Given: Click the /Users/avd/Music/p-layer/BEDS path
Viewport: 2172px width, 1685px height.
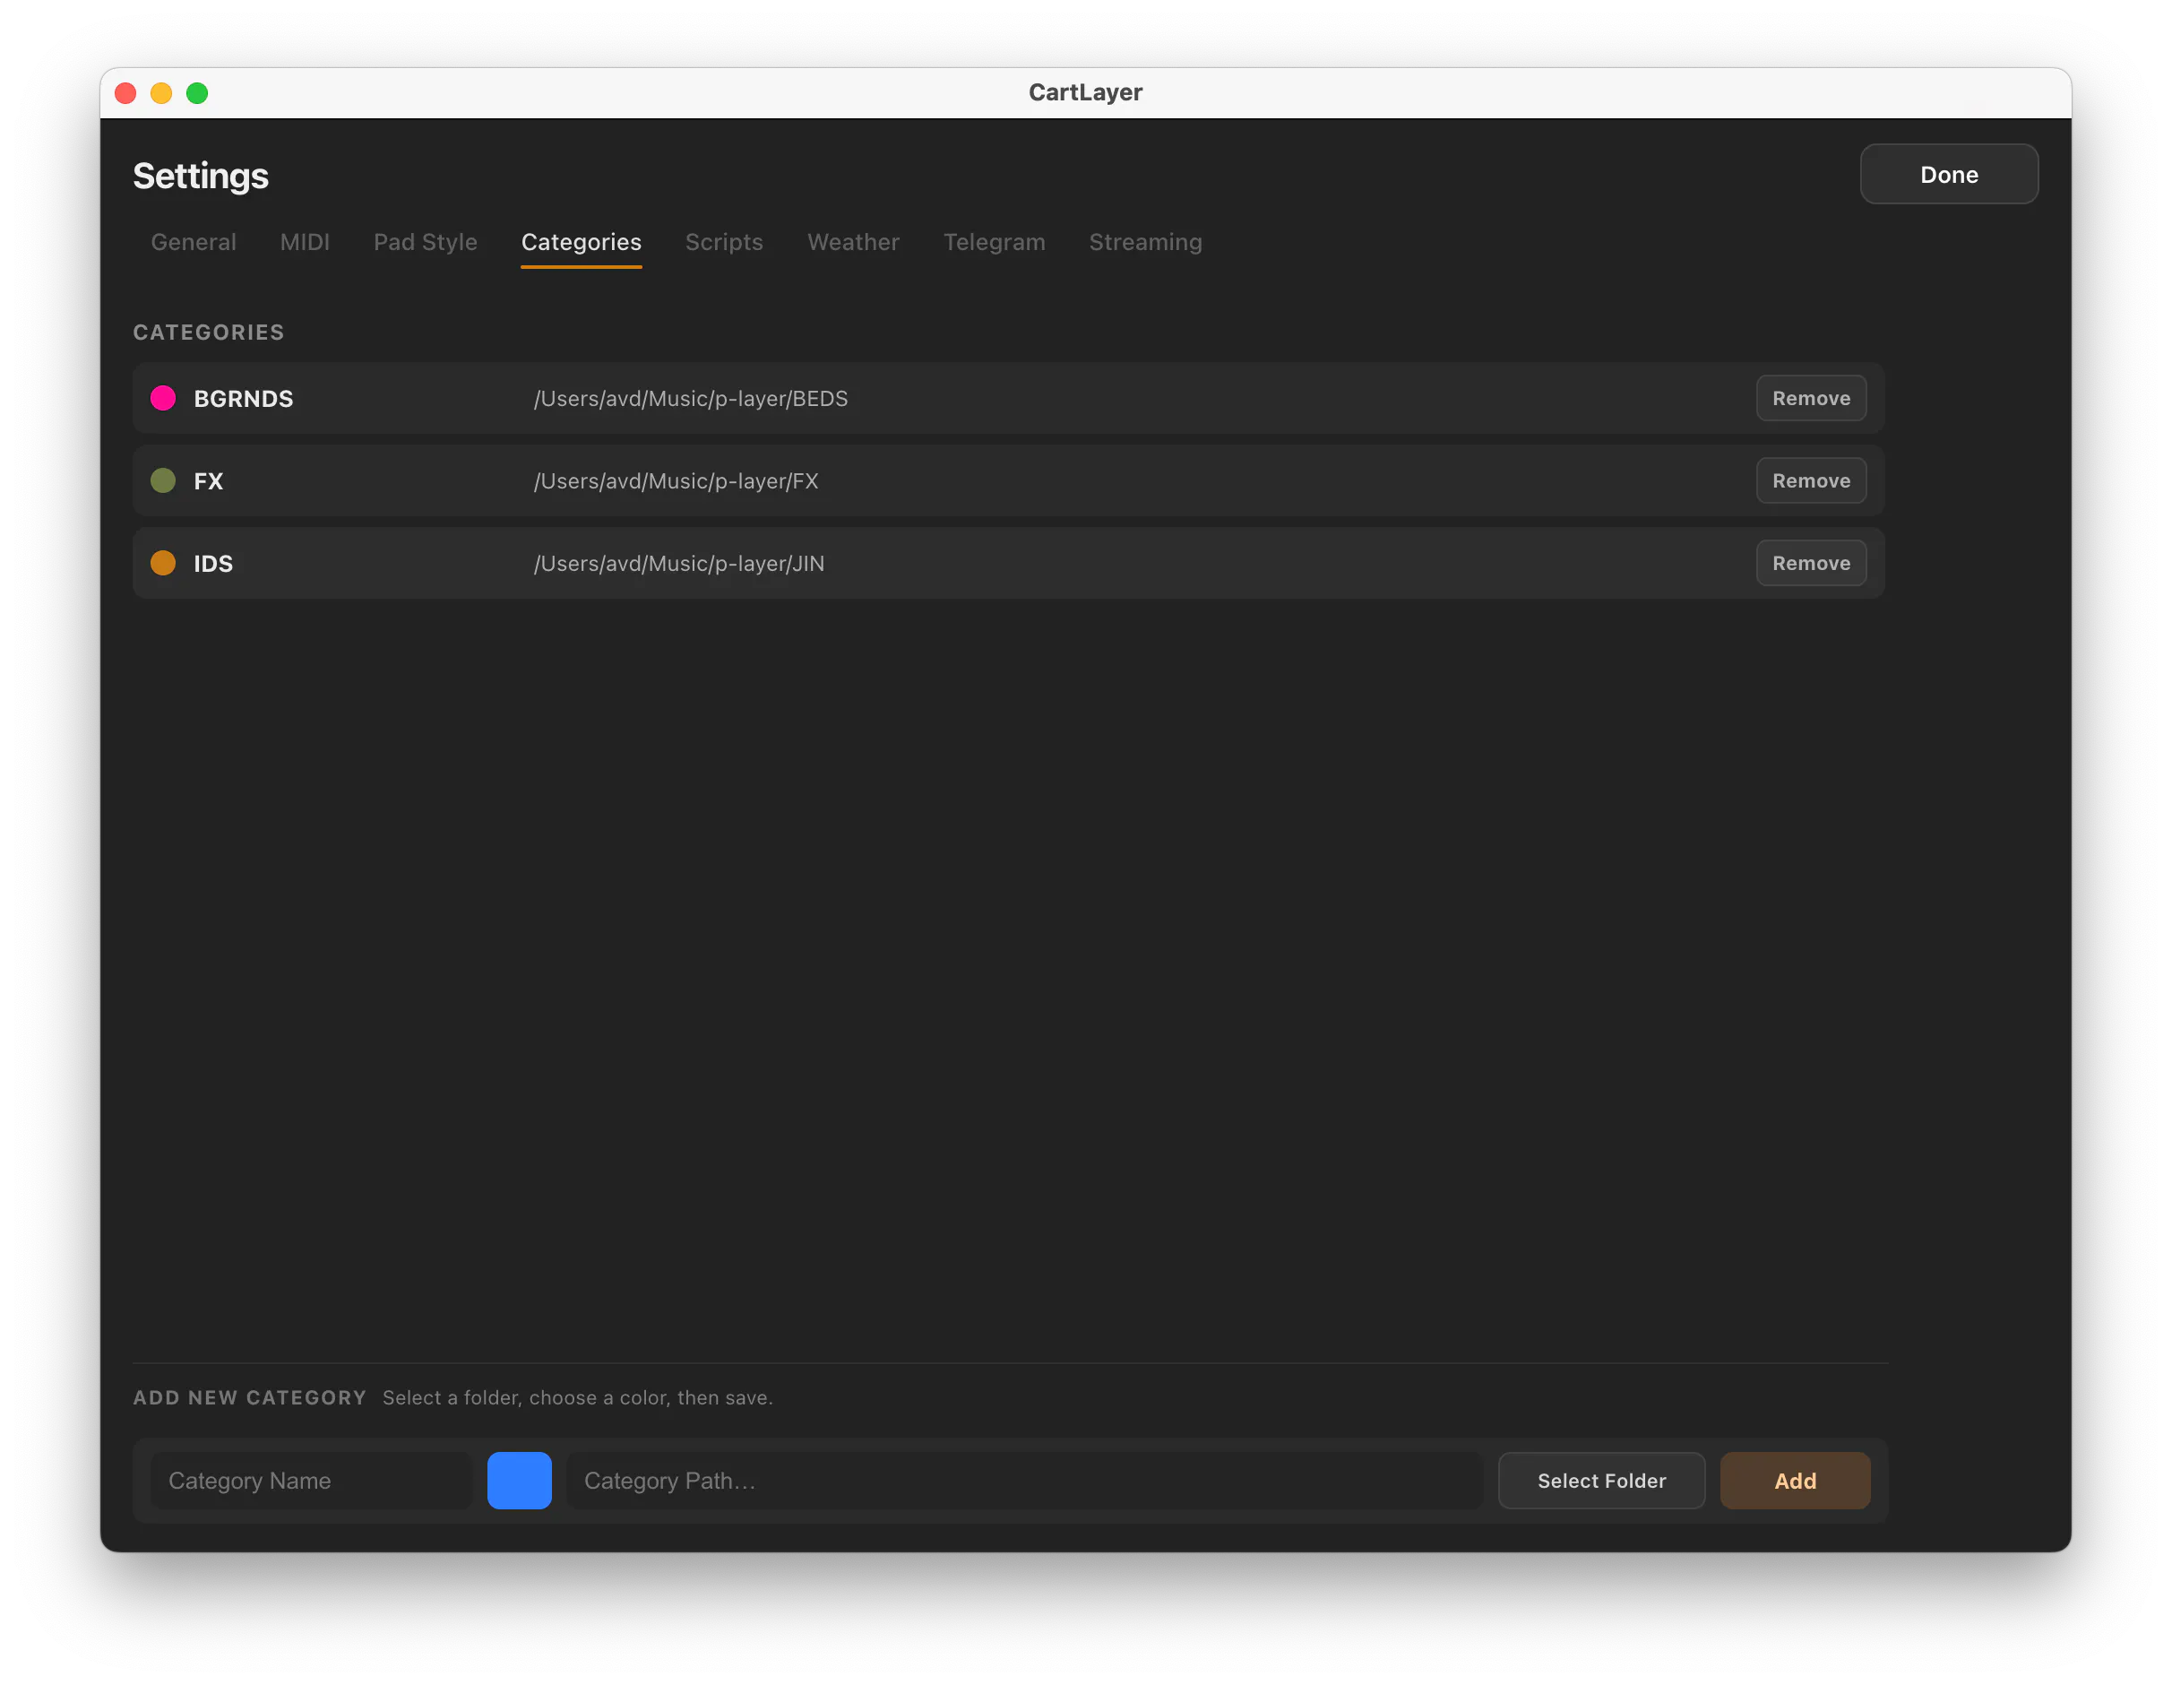Looking at the screenshot, I should [690, 398].
